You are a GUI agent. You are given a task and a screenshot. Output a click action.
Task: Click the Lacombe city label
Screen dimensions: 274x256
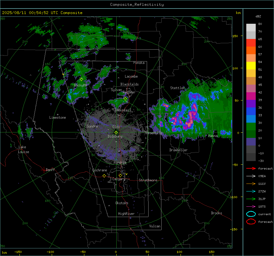click(131, 76)
